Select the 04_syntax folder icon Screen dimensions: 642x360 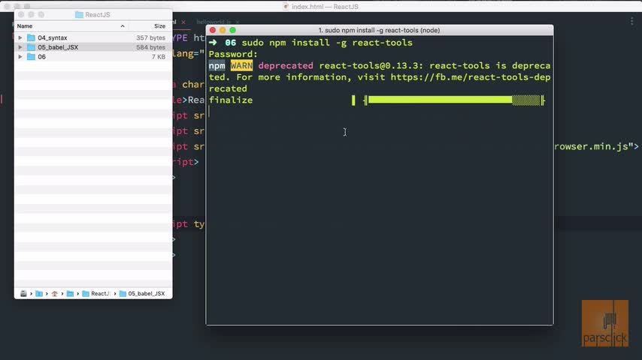point(31,37)
